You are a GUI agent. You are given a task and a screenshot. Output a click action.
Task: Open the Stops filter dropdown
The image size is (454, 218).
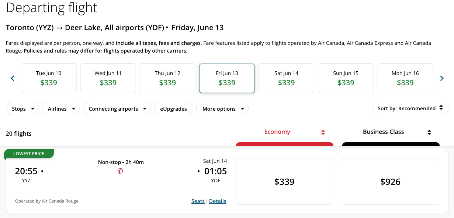pyautogui.click(x=22, y=109)
